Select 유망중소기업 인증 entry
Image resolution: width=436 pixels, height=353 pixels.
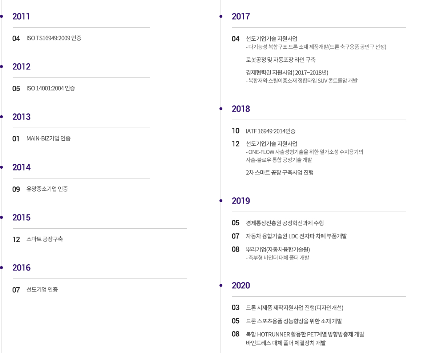(47, 189)
